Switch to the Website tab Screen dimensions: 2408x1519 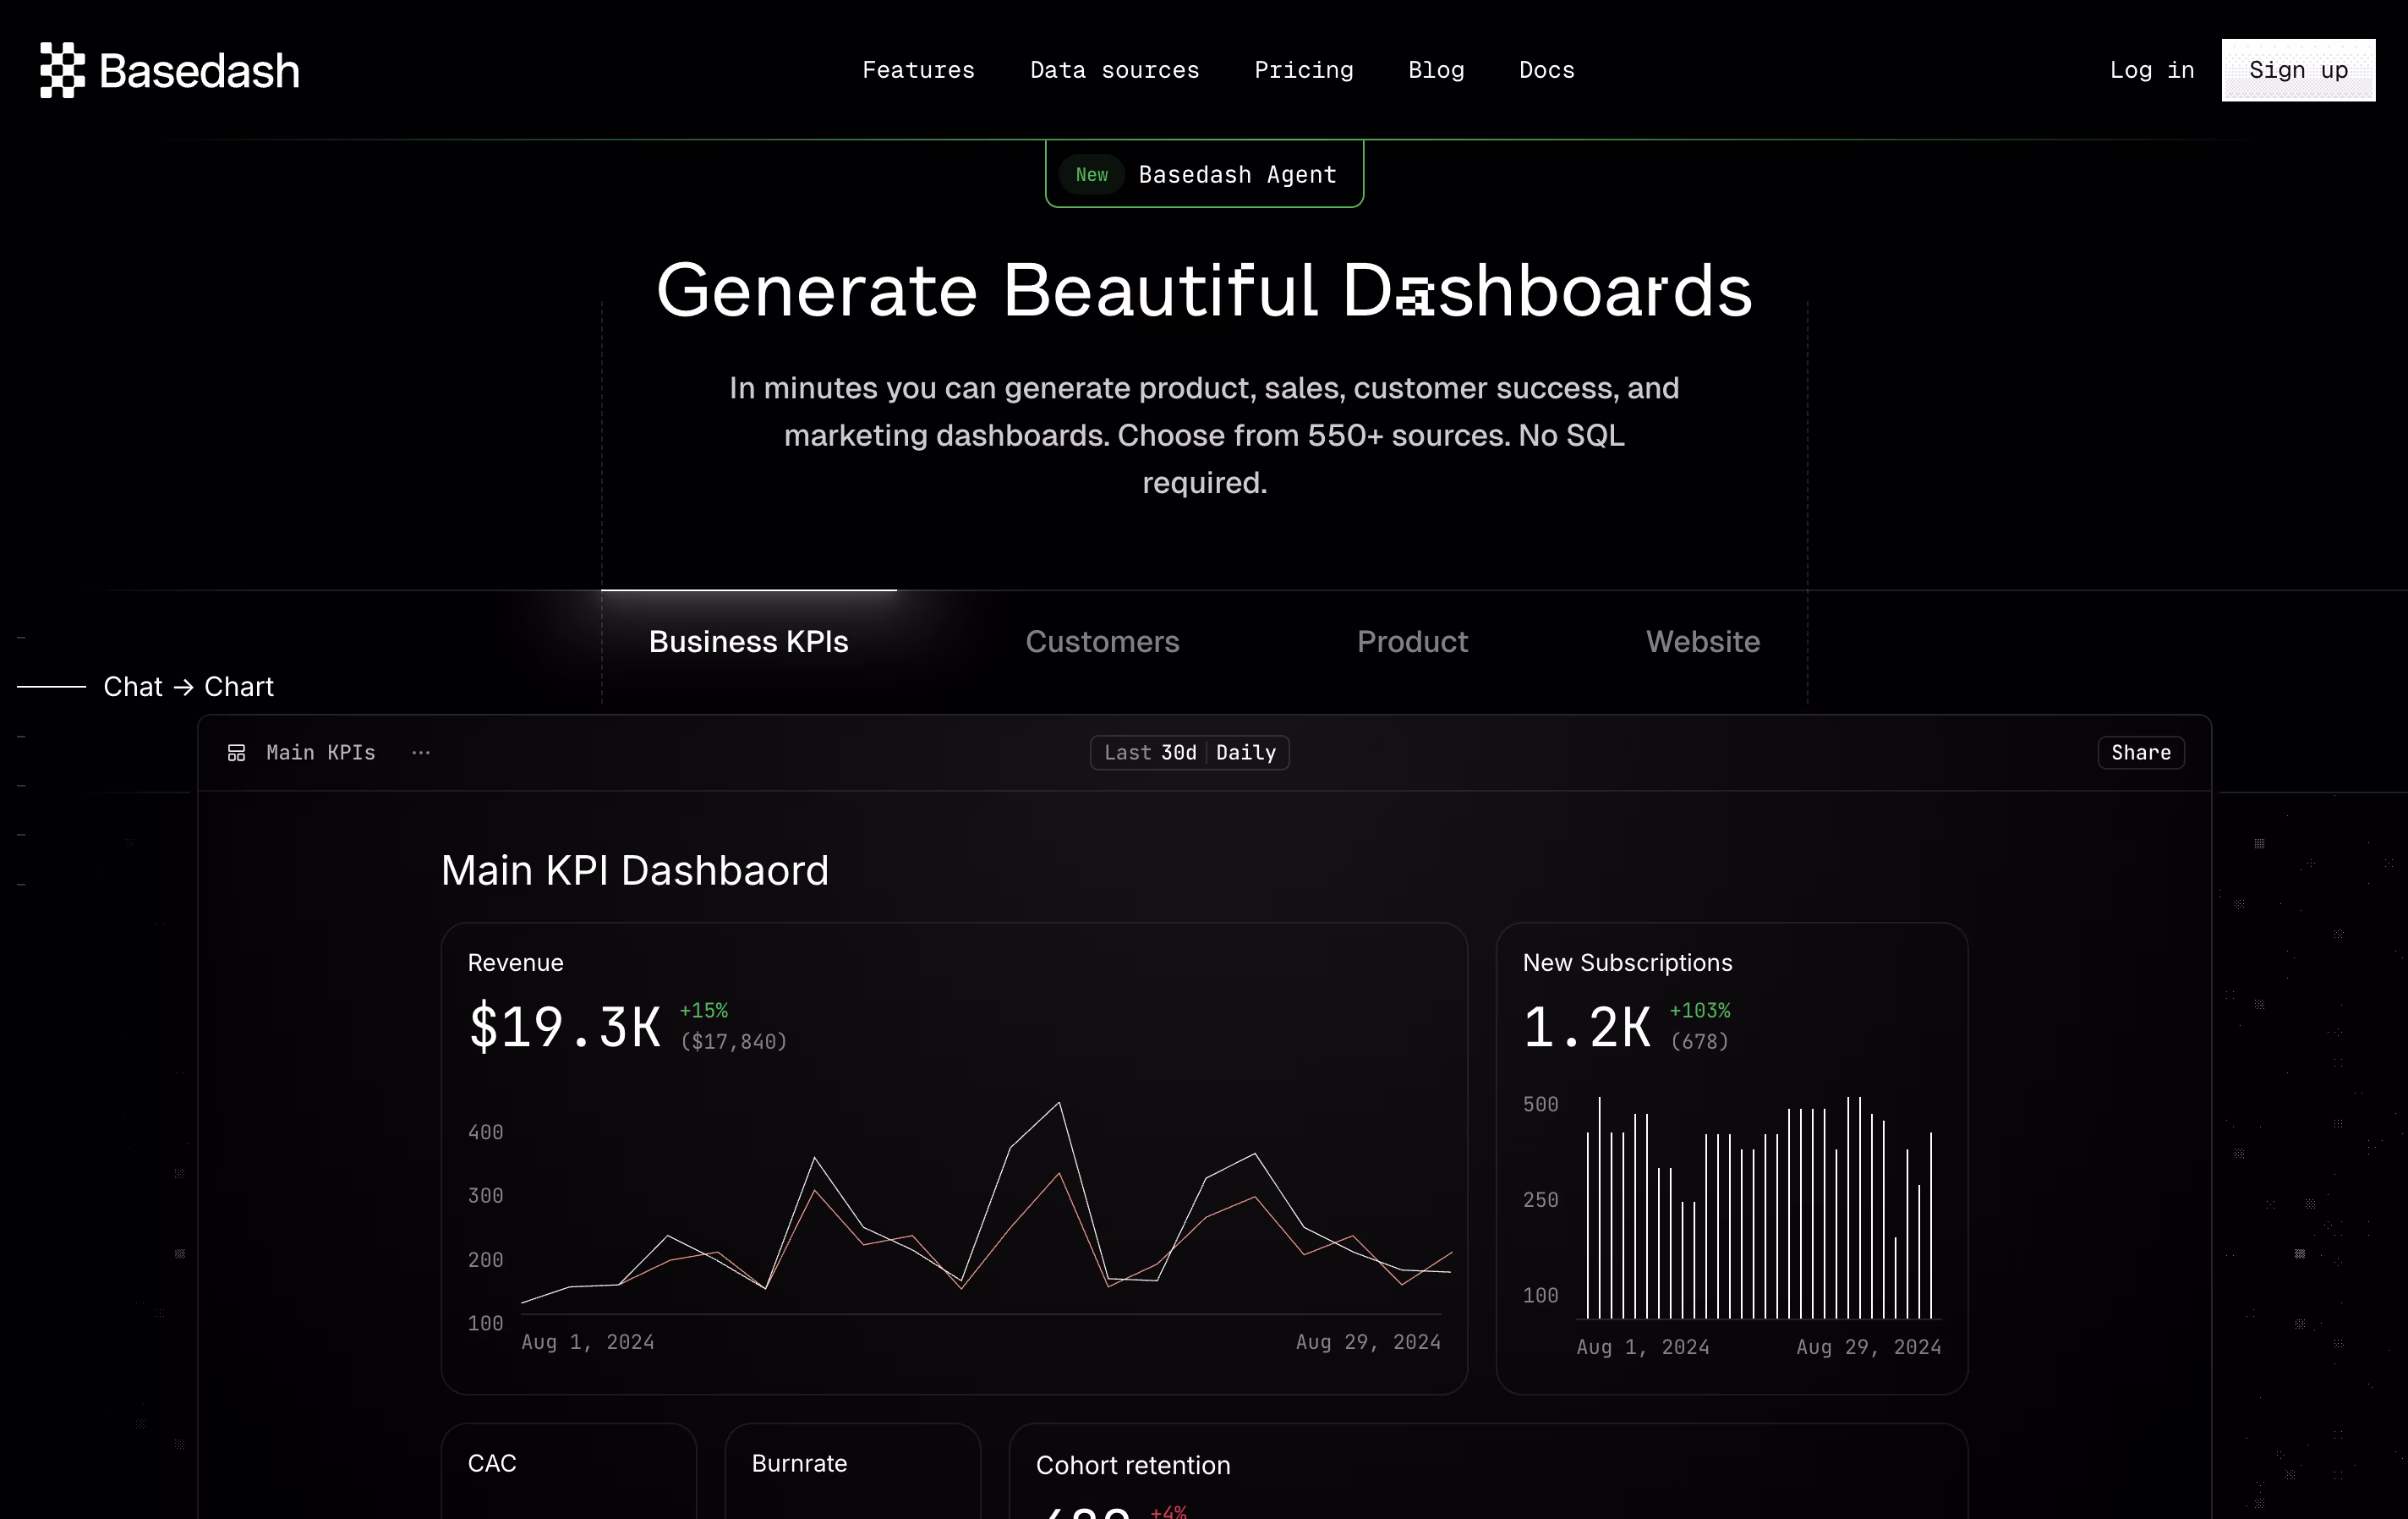[x=1703, y=641]
